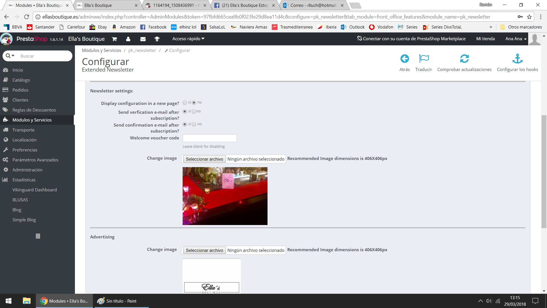
Task: Click the Traducir flag icon
Action: coord(424,59)
